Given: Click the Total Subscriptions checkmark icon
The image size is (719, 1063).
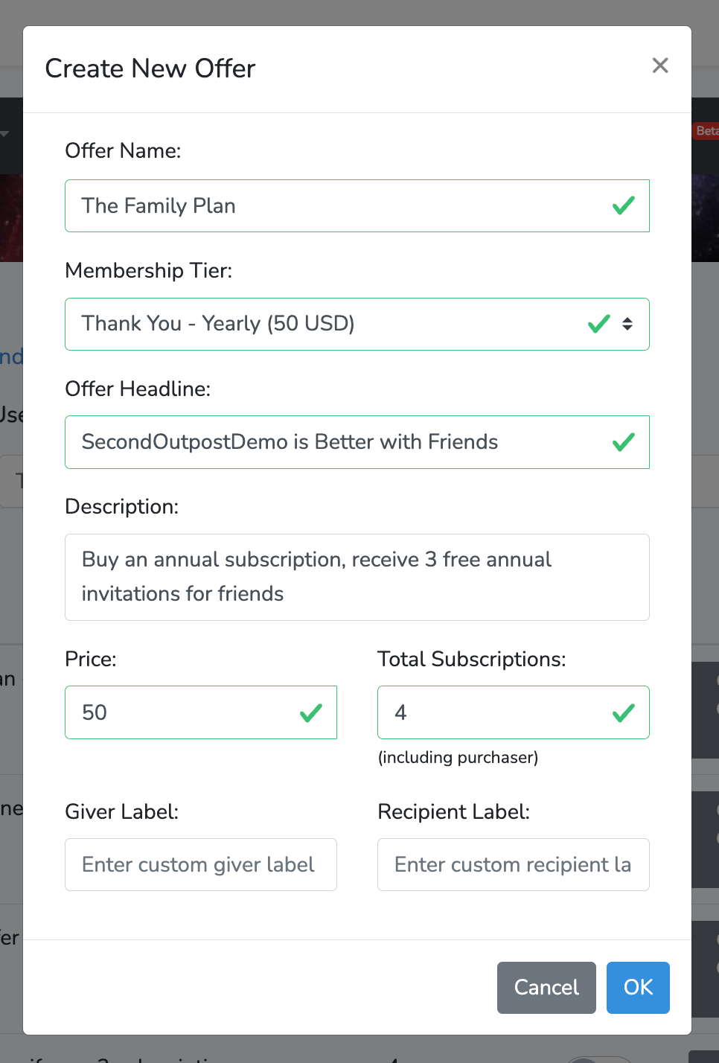Looking at the screenshot, I should [623, 712].
